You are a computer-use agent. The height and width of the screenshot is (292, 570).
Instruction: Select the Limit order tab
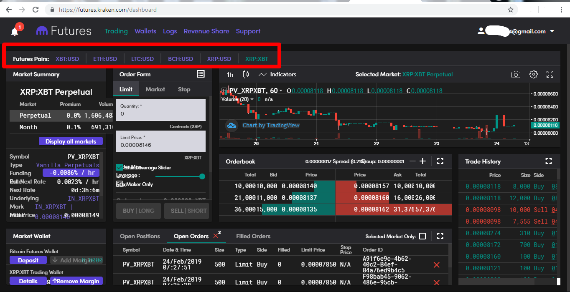[126, 89]
